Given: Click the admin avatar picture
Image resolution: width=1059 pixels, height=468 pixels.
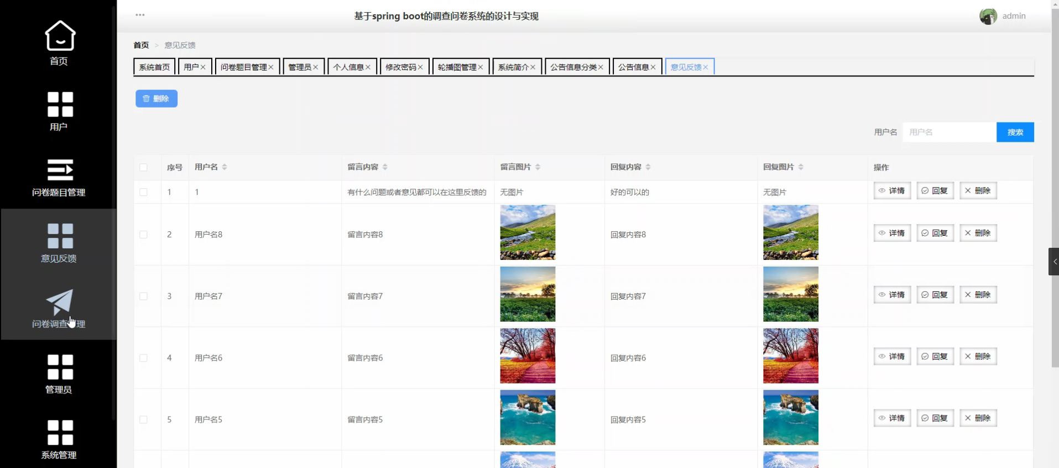Looking at the screenshot, I should click(988, 16).
